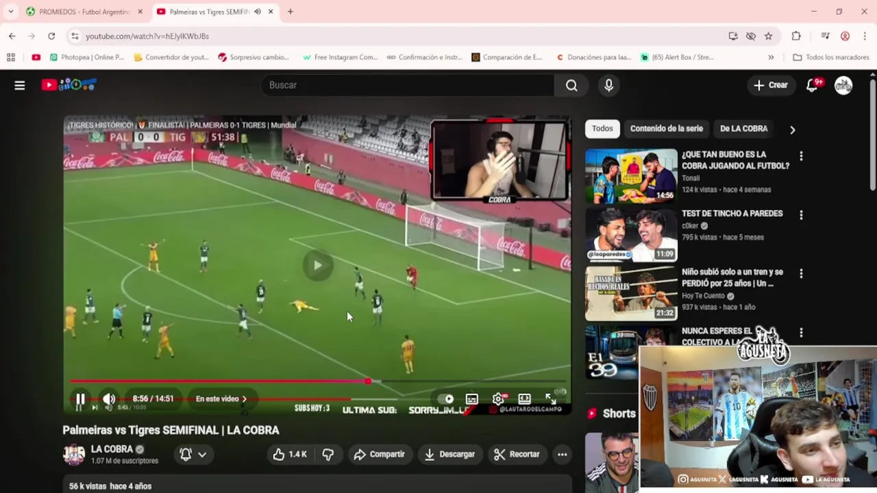Open 'Convertidor de yout...' bookmark
The image size is (877, 493).
click(171, 58)
